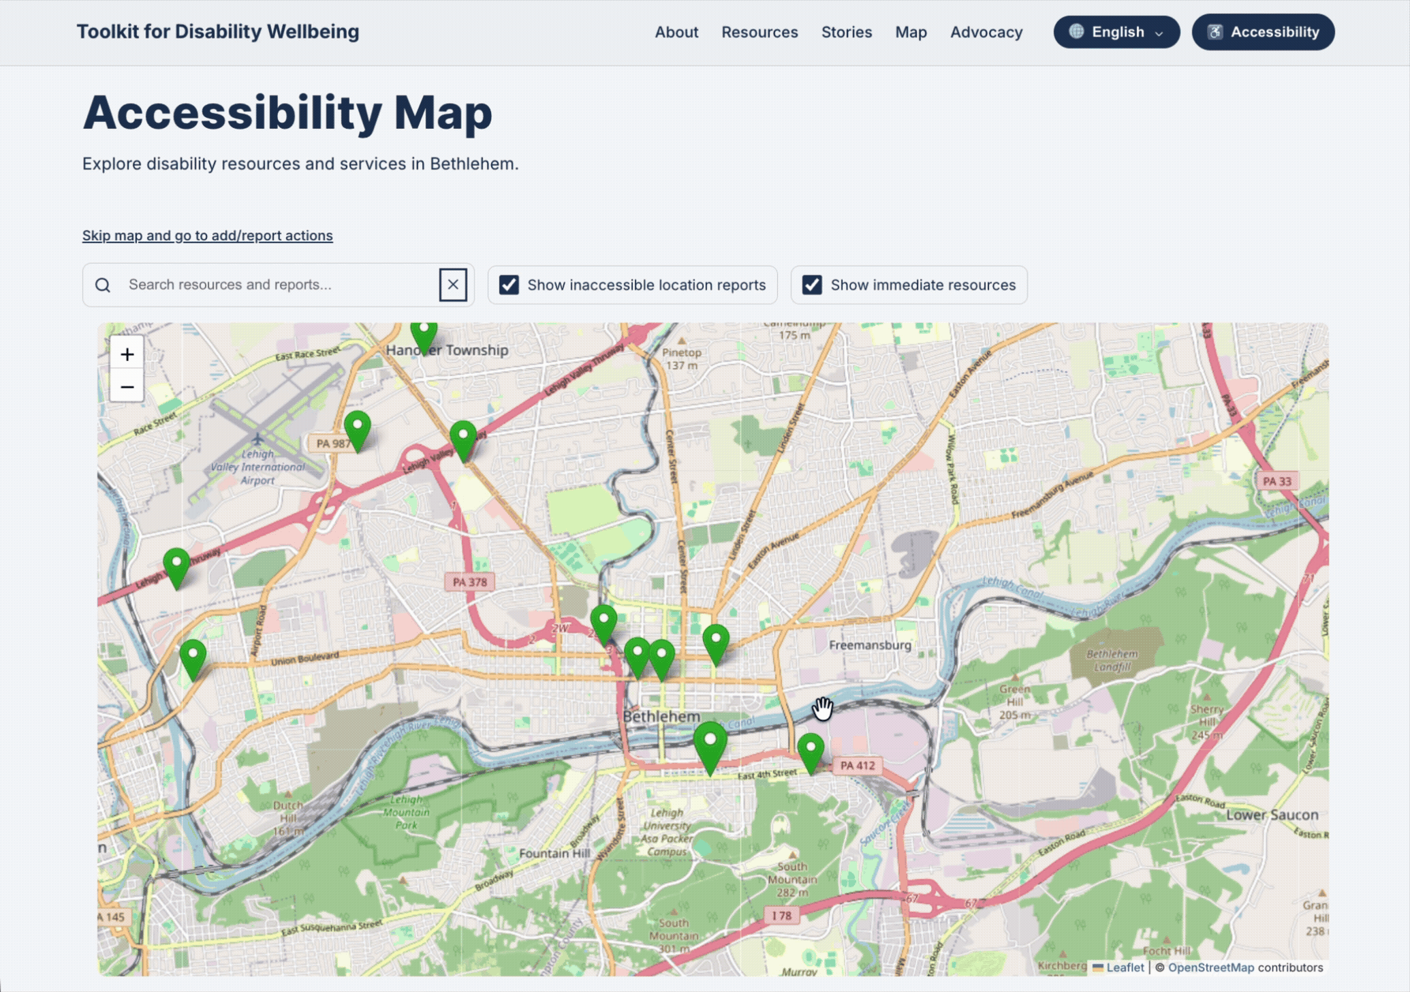Click the PA 378 route shield

tap(469, 582)
